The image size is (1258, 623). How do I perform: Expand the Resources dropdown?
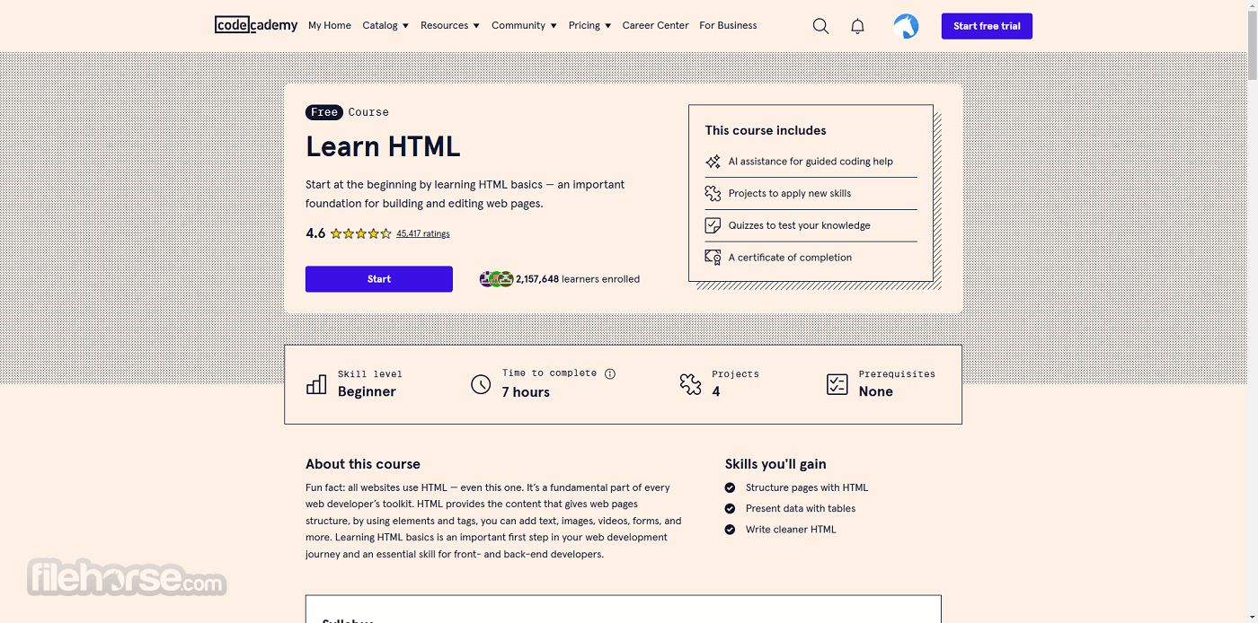tap(450, 25)
